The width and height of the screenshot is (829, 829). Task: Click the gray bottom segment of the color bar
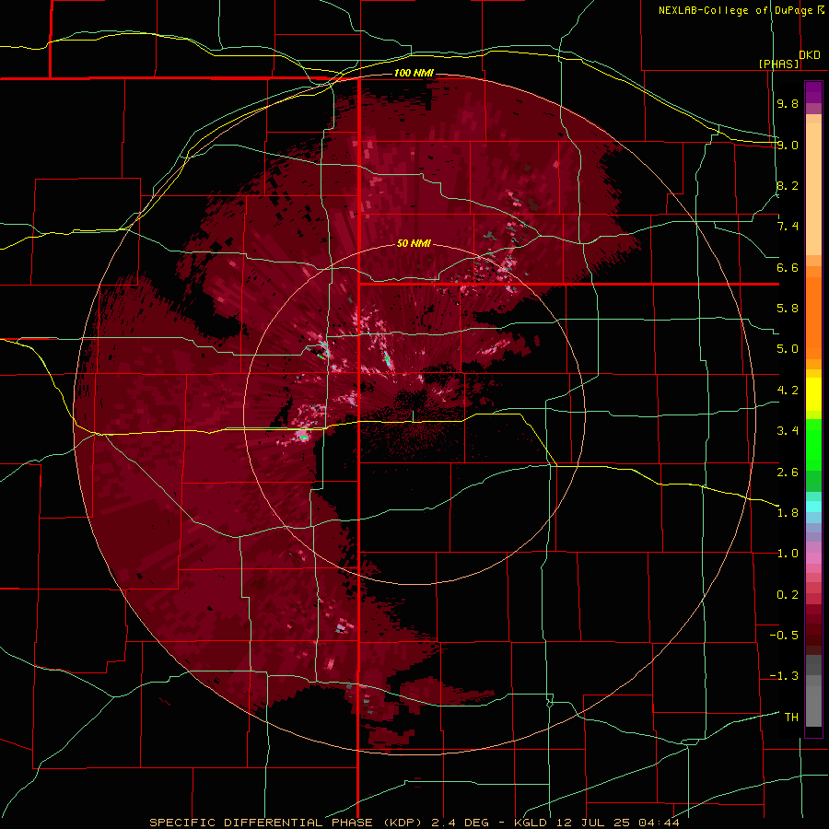(813, 703)
